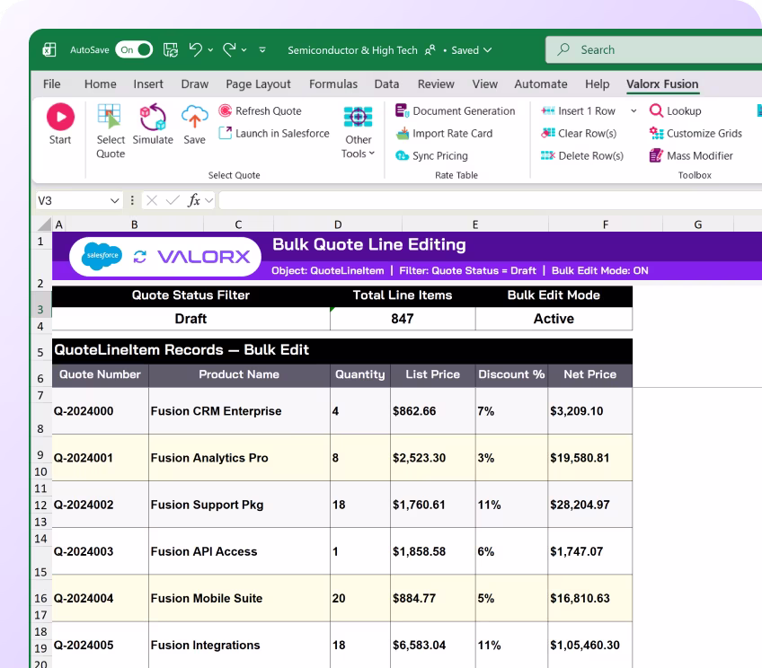The height and width of the screenshot is (668, 762).
Task: Click formula bar cancel X icon
Action: [152, 200]
